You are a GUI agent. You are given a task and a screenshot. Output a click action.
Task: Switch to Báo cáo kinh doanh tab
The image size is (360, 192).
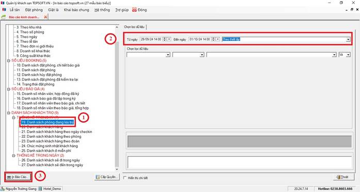coord(24,17)
